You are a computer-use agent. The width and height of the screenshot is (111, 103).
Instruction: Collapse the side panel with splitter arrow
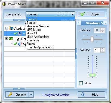tap(76, 54)
